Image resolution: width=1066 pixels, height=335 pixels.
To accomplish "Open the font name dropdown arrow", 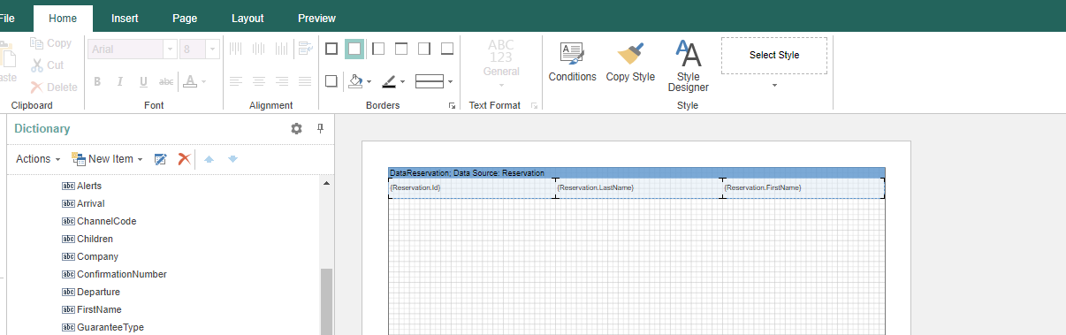I will pyautogui.click(x=171, y=49).
